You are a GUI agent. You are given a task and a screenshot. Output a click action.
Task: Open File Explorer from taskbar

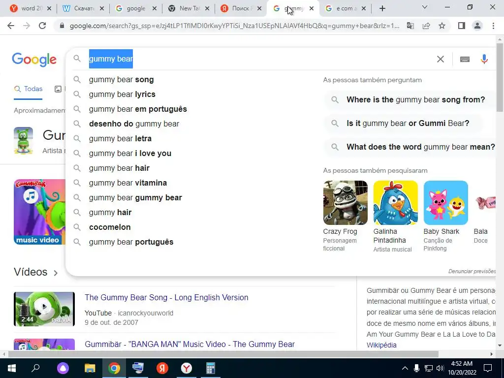(90, 368)
